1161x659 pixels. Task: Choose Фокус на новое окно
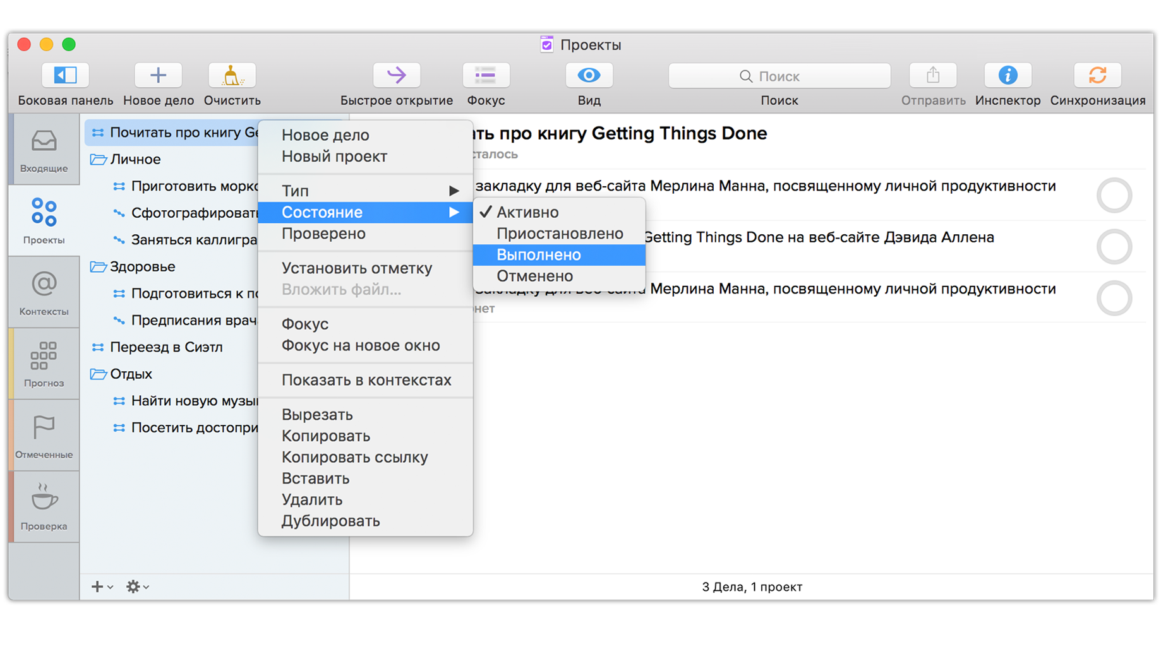point(365,345)
